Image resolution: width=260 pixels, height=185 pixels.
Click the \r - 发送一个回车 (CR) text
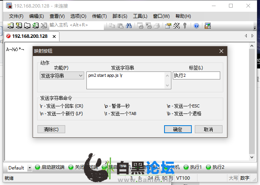pos(61,106)
